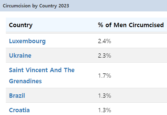Open the Croatia country link

click(x=19, y=110)
